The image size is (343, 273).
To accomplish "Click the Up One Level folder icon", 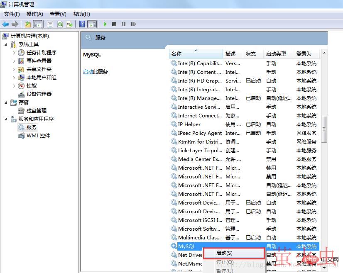I will (28, 24).
